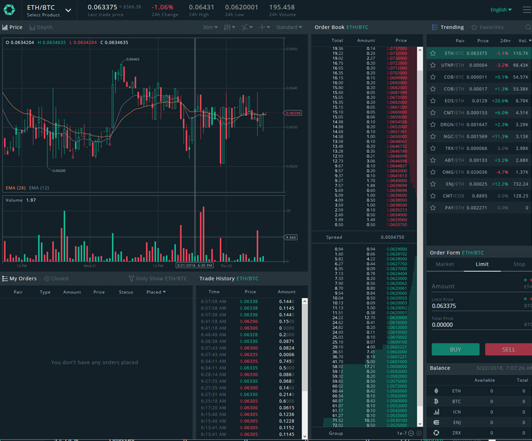This screenshot has width=532, height=441.
Task: Open the English language dropdown
Action: (501, 10)
